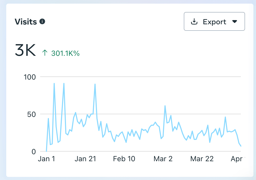Click the 301.1K% change percentage
256x180 pixels.
click(65, 53)
